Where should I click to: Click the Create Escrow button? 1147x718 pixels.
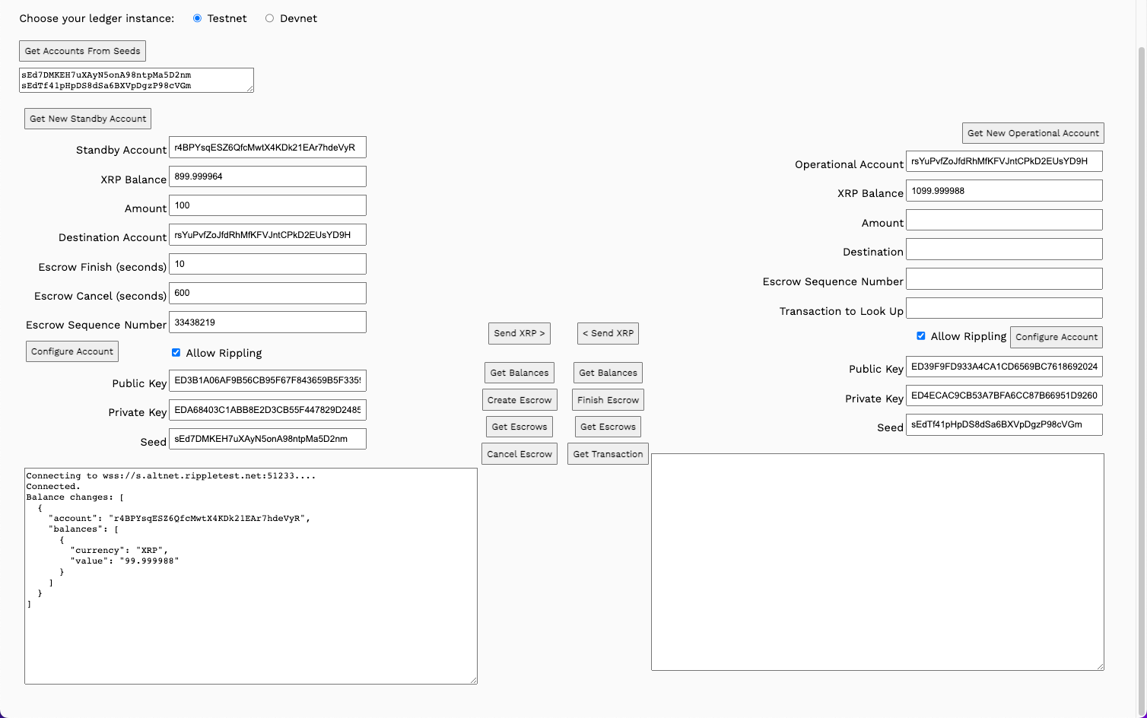pos(519,400)
